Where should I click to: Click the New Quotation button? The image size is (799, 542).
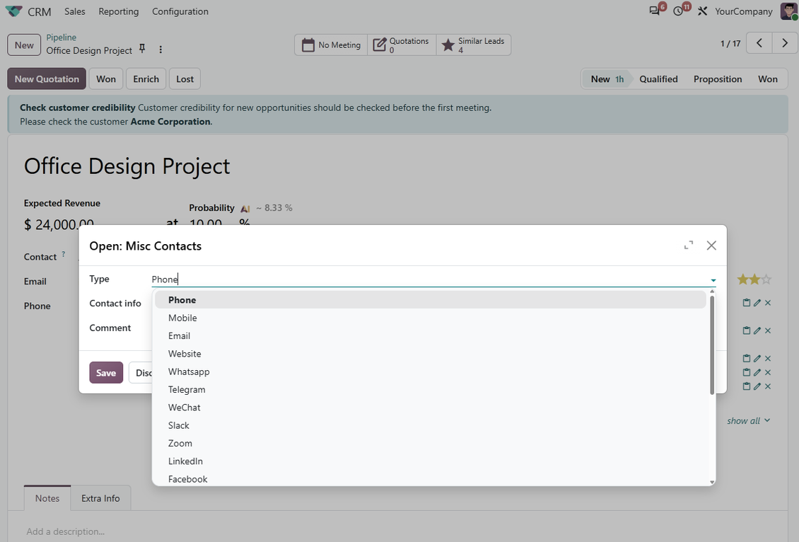47,79
